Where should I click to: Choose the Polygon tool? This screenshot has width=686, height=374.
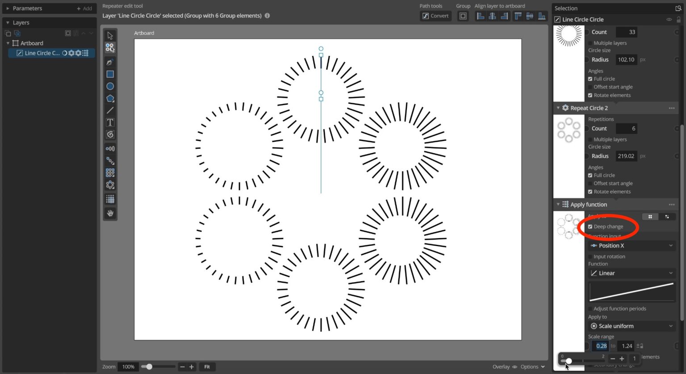pos(110,98)
